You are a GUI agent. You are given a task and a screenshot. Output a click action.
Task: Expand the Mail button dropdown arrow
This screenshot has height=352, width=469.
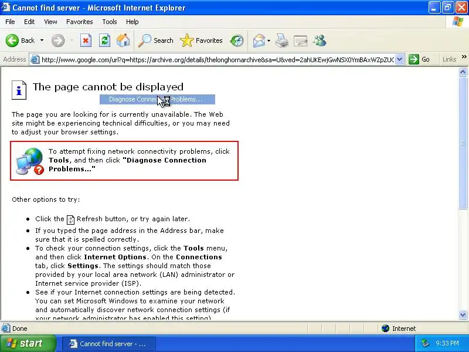[x=269, y=40]
